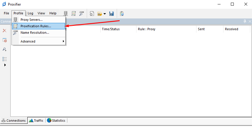Select Proxification Rules... menu entry
Screen dimensions: 252x127
[x=39, y=26]
